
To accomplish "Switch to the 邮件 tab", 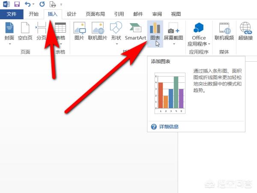I will [138, 14].
